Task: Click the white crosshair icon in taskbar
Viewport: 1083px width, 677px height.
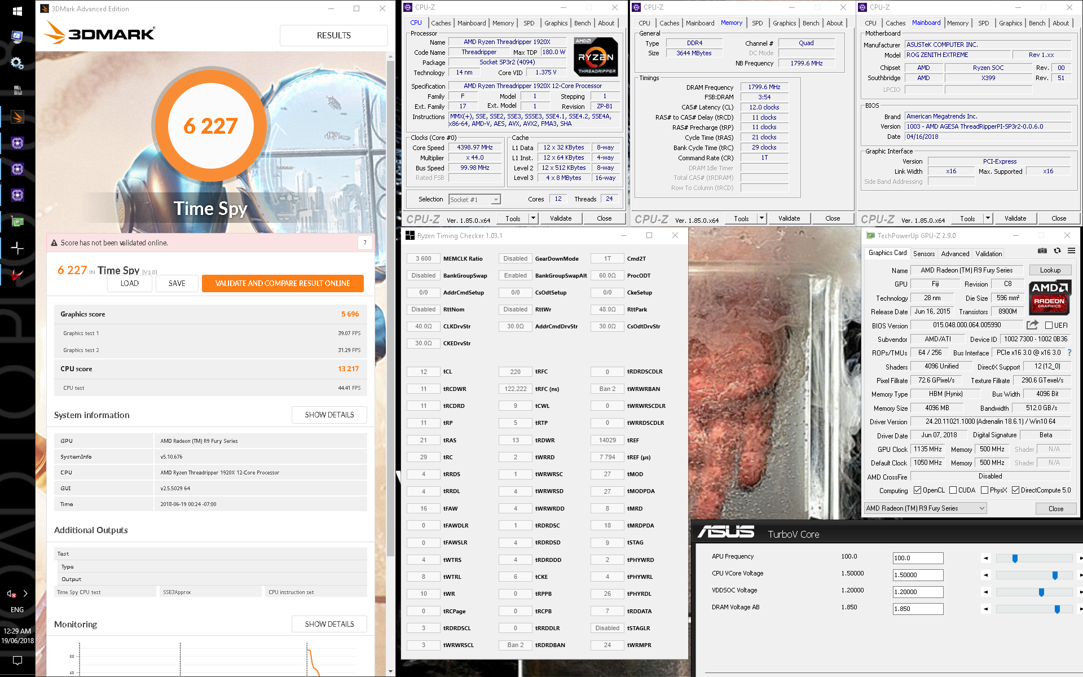Action: (x=17, y=248)
